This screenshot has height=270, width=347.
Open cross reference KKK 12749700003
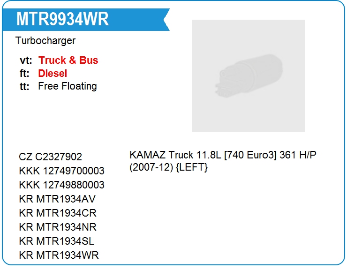tap(62, 171)
